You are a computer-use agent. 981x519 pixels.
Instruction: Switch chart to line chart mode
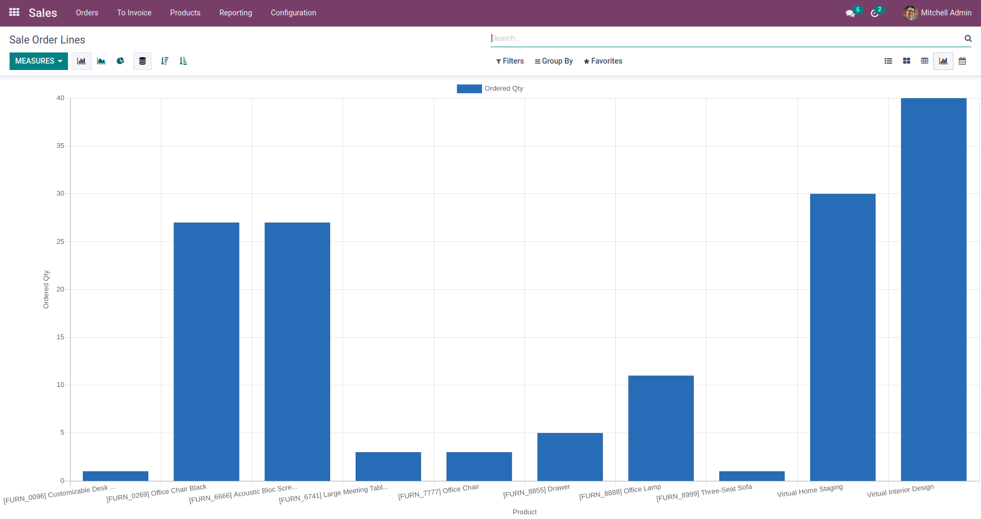click(x=101, y=61)
